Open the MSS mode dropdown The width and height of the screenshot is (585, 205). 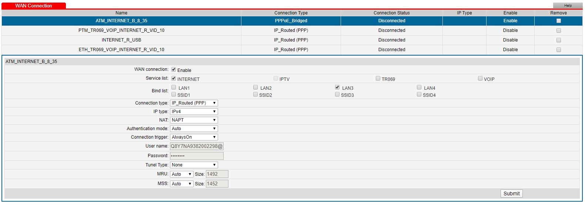click(182, 184)
